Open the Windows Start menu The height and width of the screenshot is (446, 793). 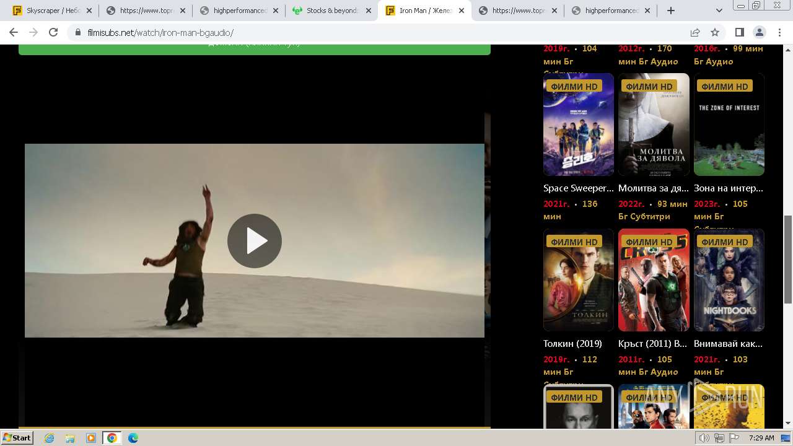(17, 438)
